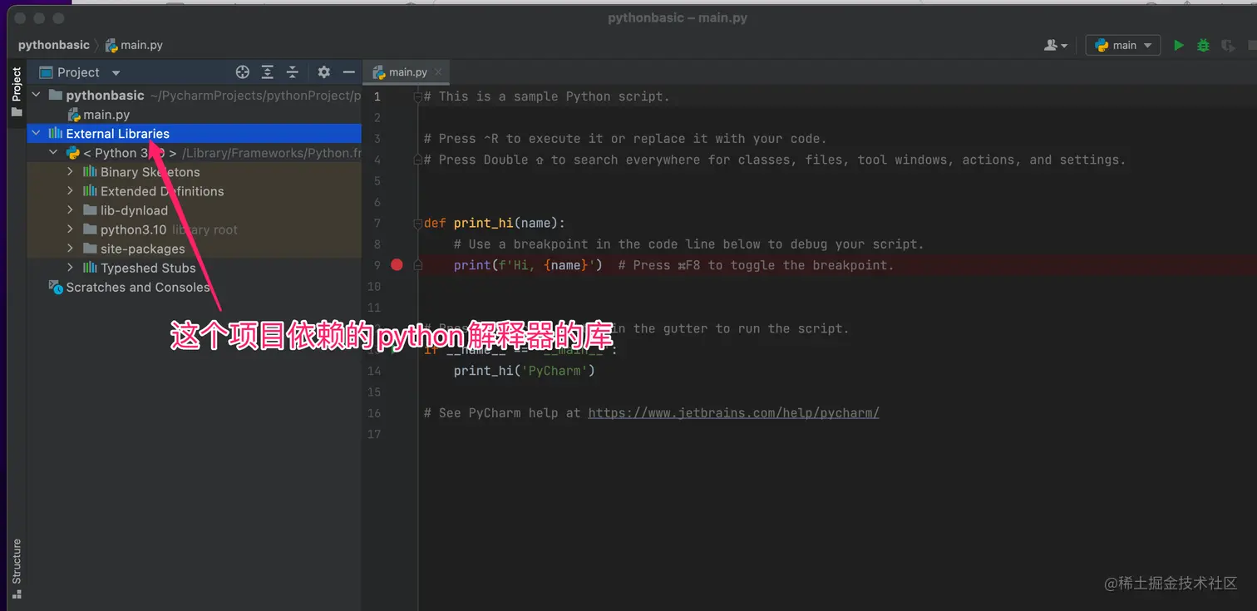Click main.py in the navigation breadcrumb
This screenshot has width=1257, height=611.
[133, 45]
